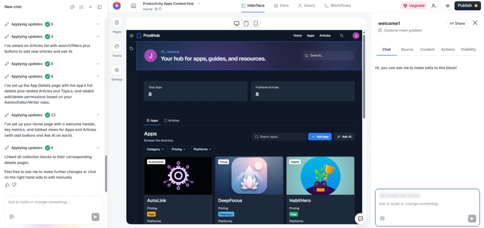Click the search magnifier in ProdHub navbar
The width and height of the screenshot is (484, 228).
pyautogui.click(x=342, y=36)
